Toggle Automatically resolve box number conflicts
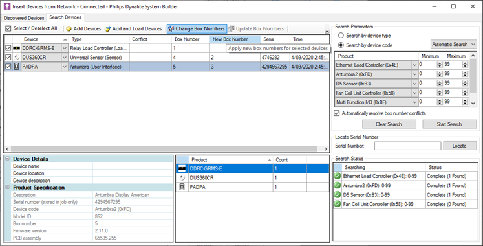The image size is (483, 246). click(337, 113)
